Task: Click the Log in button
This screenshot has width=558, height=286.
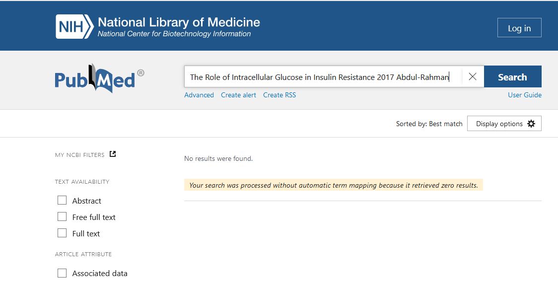Action: [519, 28]
